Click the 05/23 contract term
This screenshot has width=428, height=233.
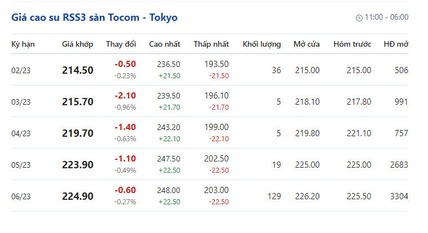tap(21, 165)
